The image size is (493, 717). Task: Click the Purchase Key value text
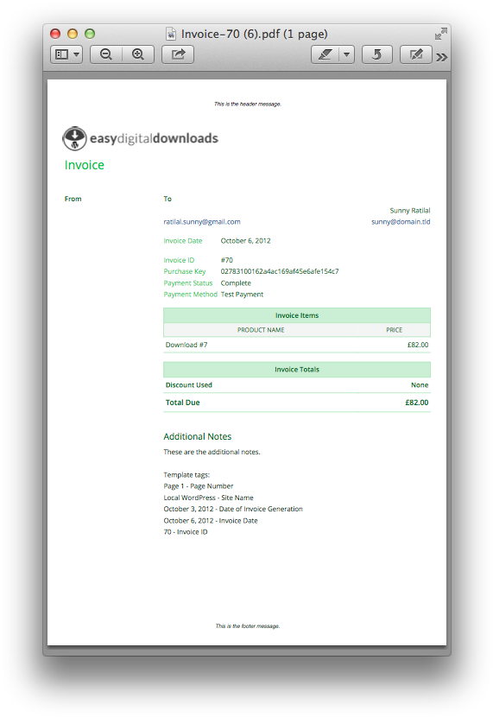(x=280, y=271)
